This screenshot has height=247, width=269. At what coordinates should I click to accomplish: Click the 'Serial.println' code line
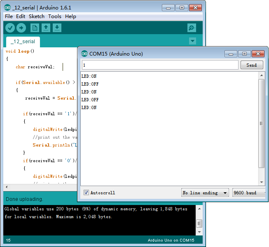point(55,145)
